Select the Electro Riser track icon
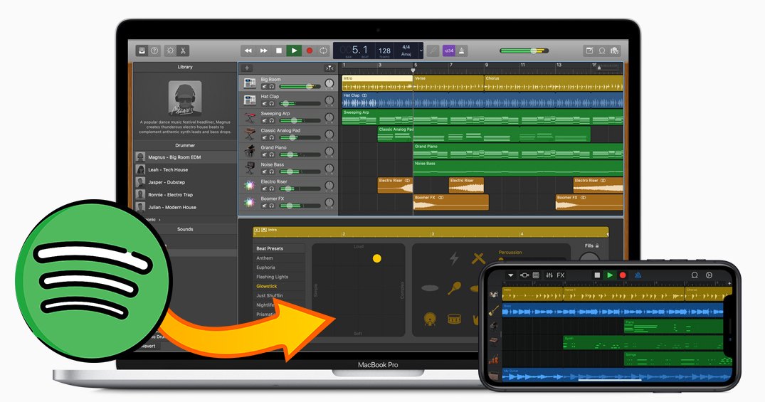The height and width of the screenshot is (402, 765). (250, 185)
